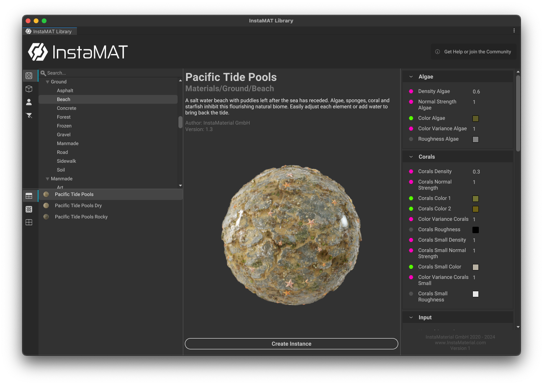This screenshot has height=385, width=543.
Task: Click the Corals Density value 0.3
Action: [476, 172]
